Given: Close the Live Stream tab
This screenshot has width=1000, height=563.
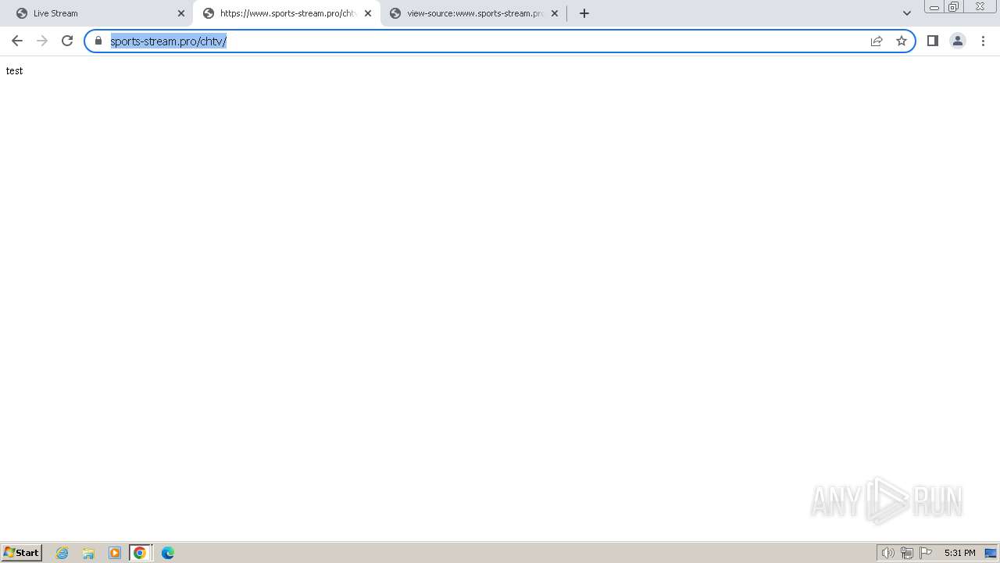Looking at the screenshot, I should click(x=181, y=13).
